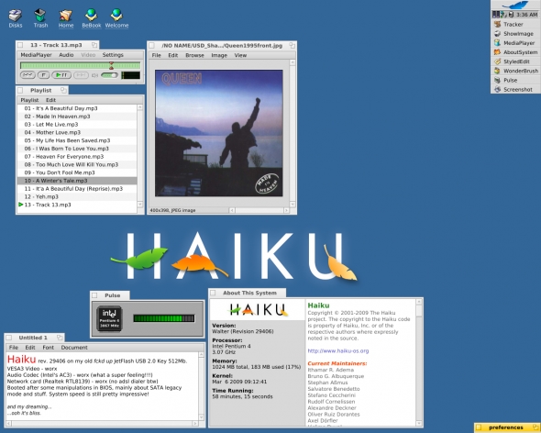The image size is (541, 433).
Task: Select MediaPlayer in the Deskbar
Action: point(515,43)
